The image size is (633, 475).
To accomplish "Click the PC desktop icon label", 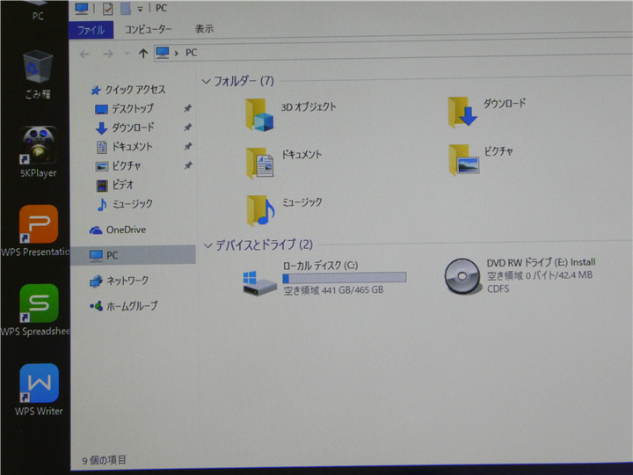I will tap(38, 16).
